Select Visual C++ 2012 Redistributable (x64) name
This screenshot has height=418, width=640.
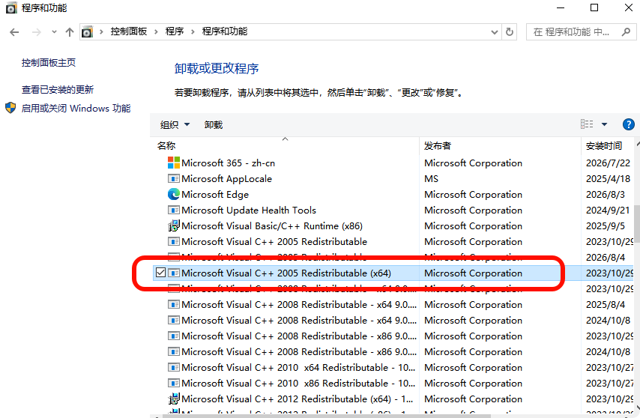click(297, 399)
